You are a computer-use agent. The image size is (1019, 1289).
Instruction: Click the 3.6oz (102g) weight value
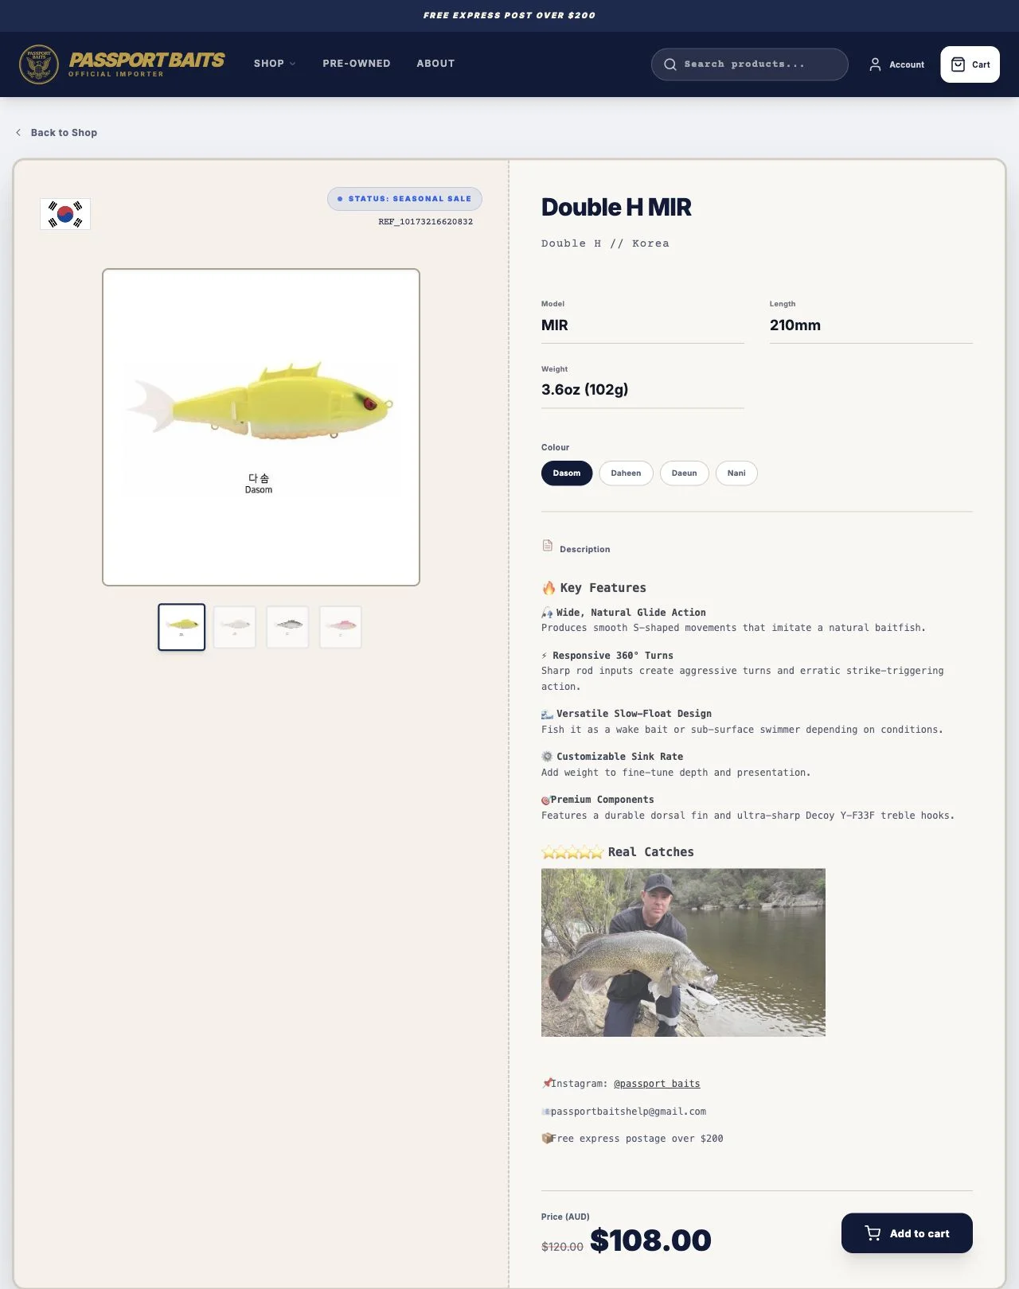(x=585, y=390)
